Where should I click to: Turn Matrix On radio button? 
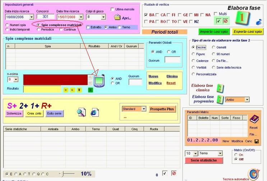(236, 155)
